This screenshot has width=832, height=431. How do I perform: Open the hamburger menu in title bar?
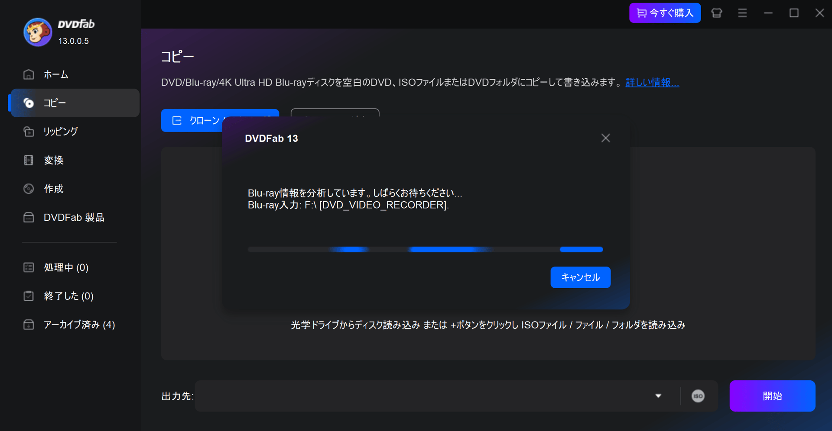(x=742, y=13)
